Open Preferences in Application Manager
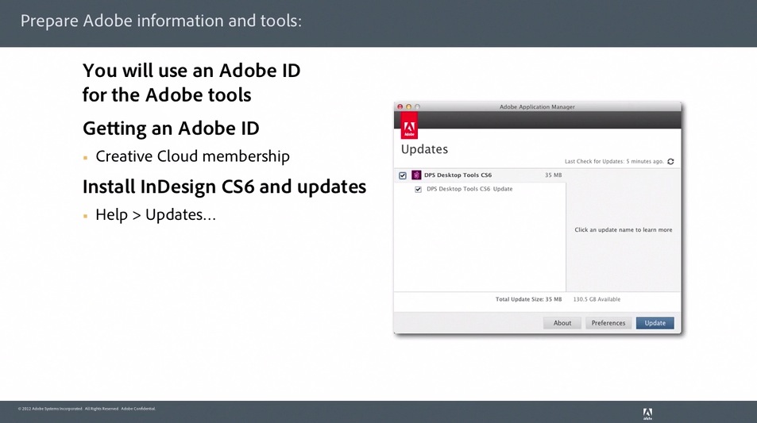757x423 pixels. (x=608, y=323)
